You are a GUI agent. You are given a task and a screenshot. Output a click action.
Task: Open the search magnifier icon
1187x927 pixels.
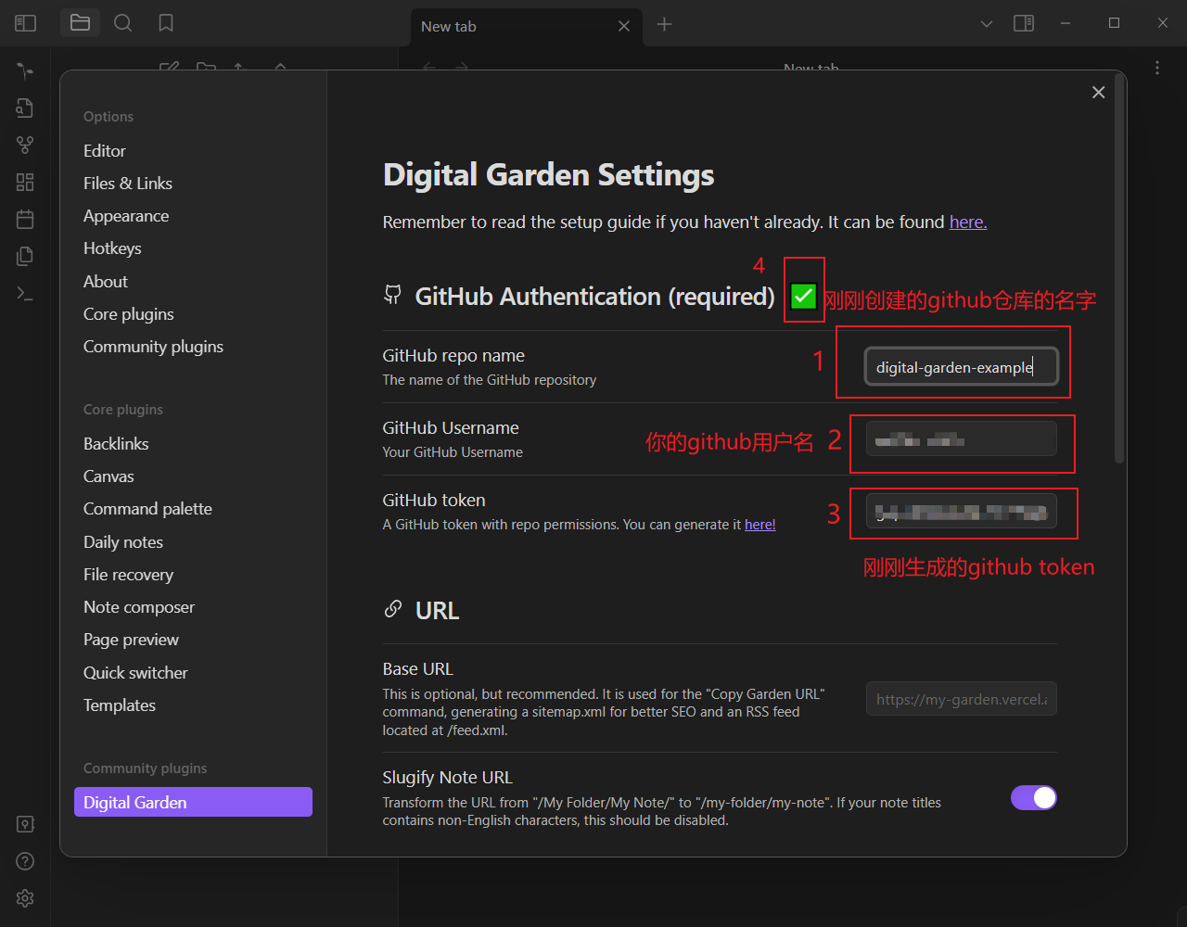tap(122, 22)
